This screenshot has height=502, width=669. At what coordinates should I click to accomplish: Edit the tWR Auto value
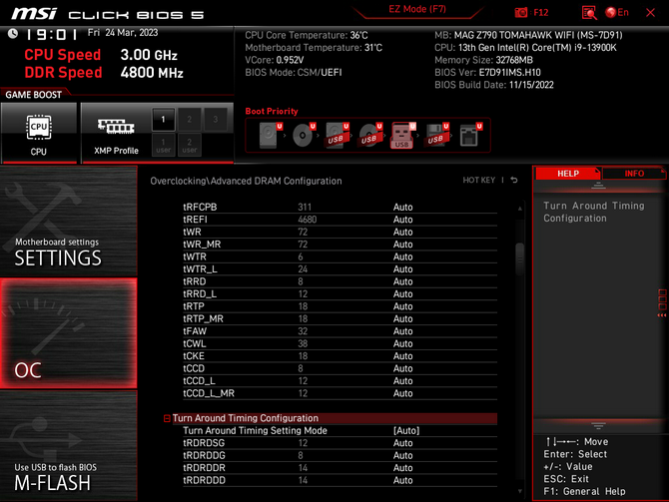pyautogui.click(x=402, y=232)
